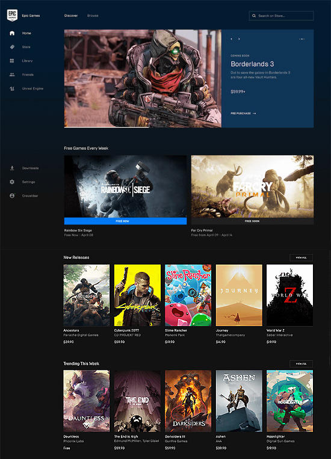
Task: Click the Search on Store field
Action: [281, 16]
